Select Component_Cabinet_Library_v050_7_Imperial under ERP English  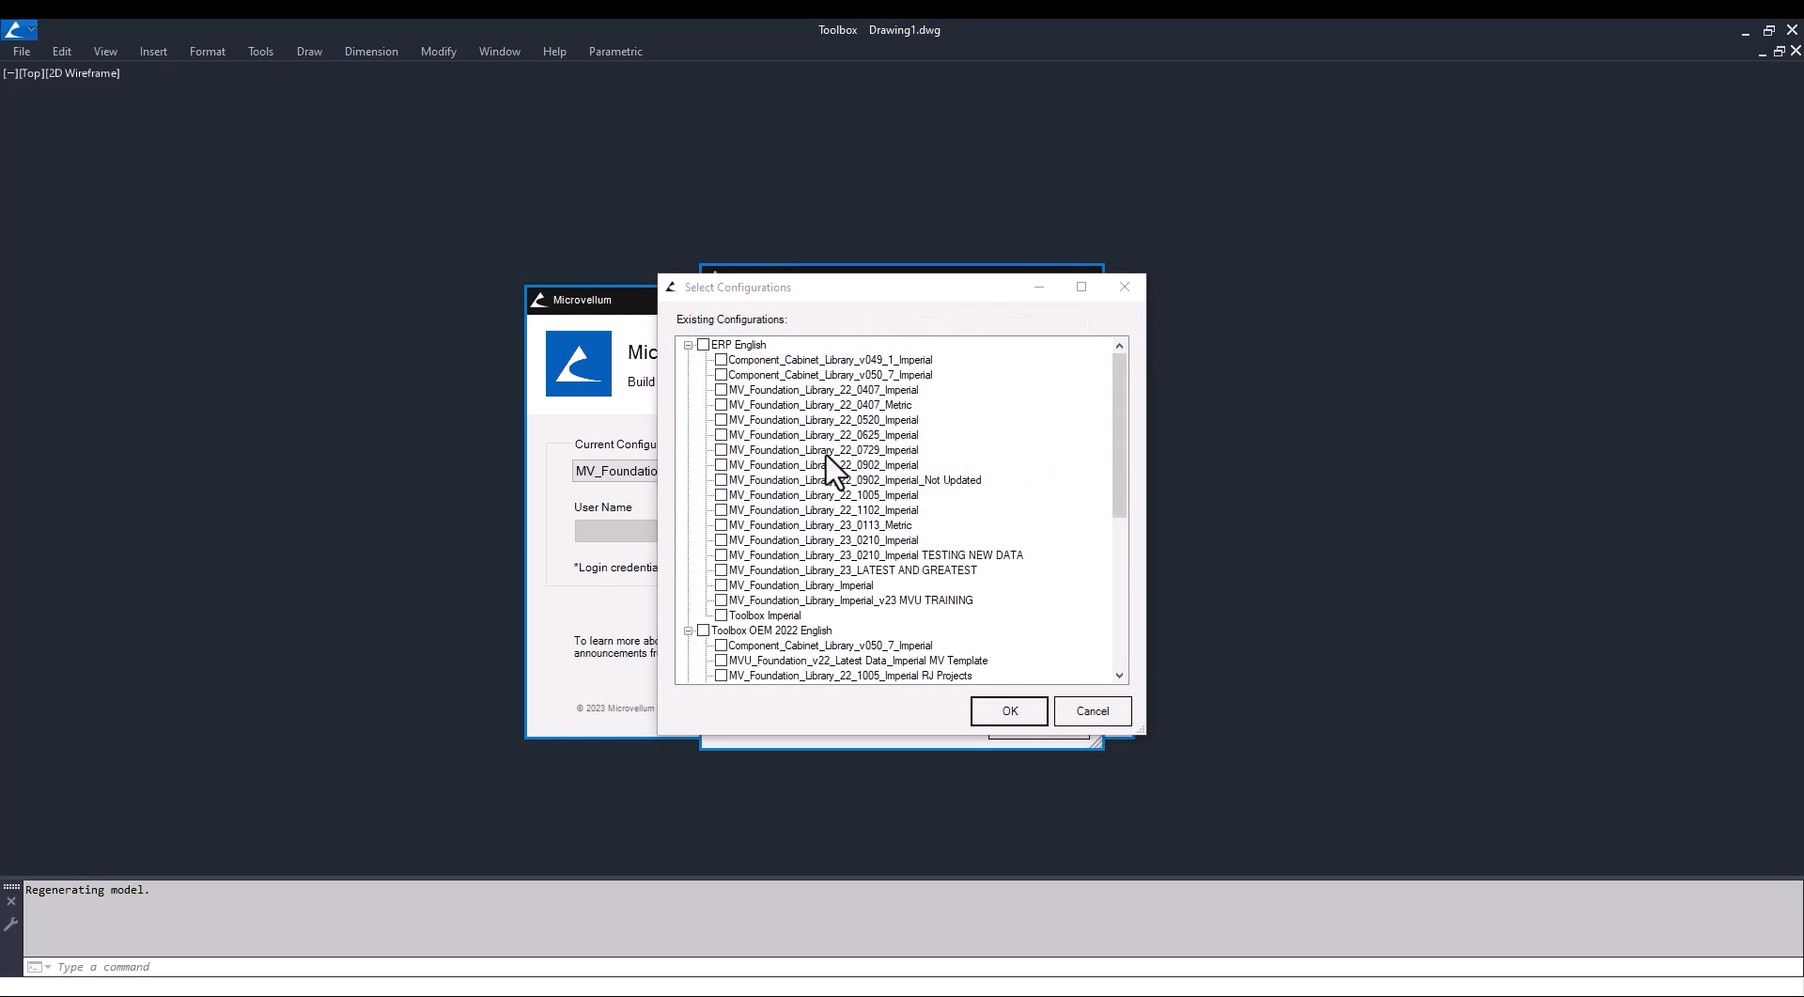click(x=831, y=375)
